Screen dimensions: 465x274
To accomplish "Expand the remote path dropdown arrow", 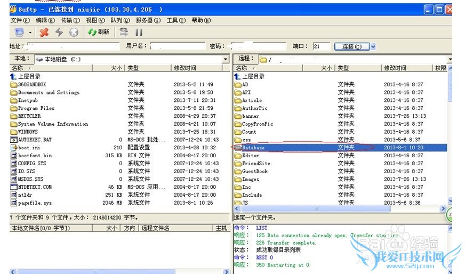I will coord(450,59).
